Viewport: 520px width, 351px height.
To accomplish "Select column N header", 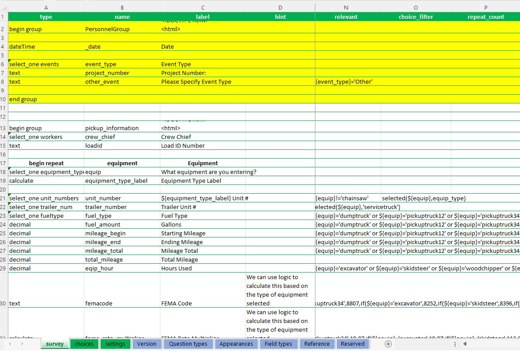I will click(x=346, y=7).
